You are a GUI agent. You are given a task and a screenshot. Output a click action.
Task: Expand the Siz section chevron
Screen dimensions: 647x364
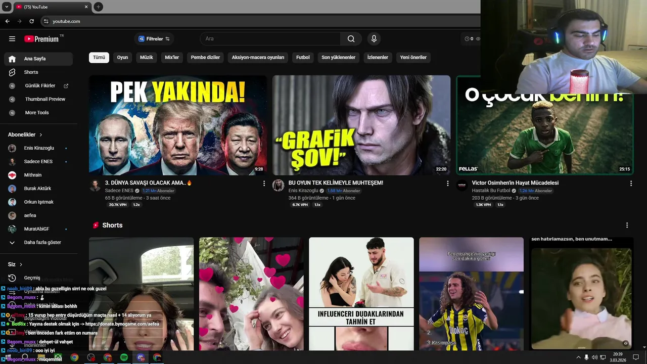[x=21, y=264]
